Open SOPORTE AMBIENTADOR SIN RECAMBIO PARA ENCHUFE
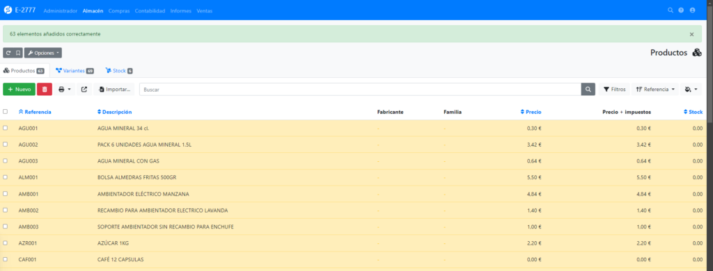Viewport: 713px width, 271px height. point(166,227)
